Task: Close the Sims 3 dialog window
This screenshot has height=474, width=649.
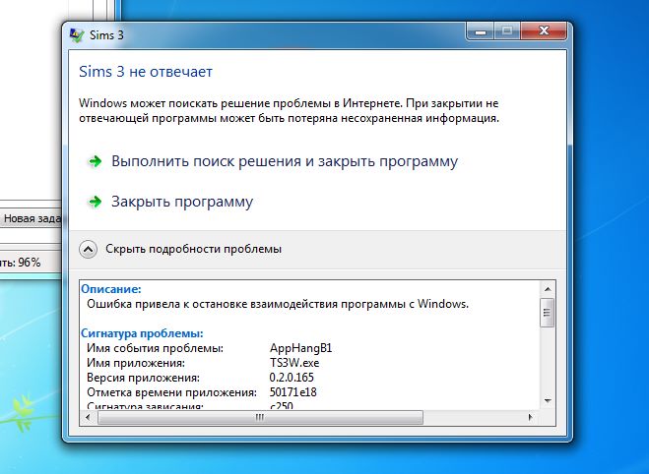Action: click(x=544, y=31)
